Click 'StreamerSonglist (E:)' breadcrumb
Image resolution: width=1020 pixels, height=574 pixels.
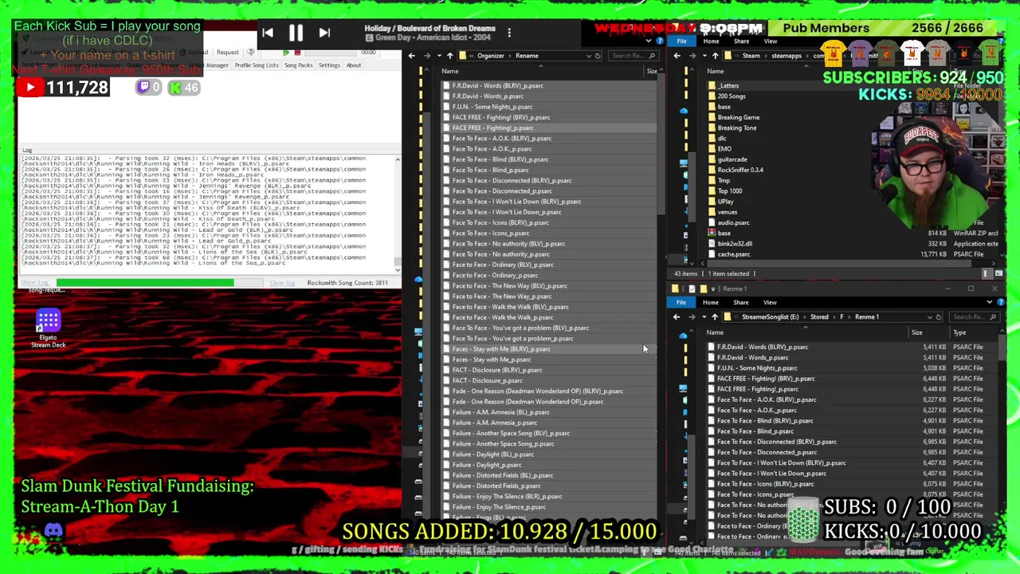770,316
